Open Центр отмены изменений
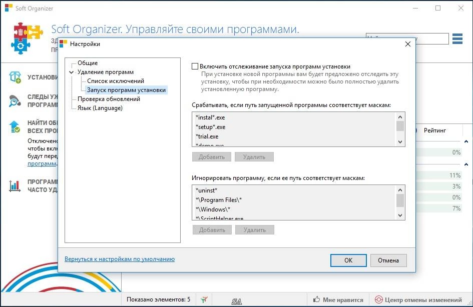This screenshot has height=307, width=473. click(418, 300)
